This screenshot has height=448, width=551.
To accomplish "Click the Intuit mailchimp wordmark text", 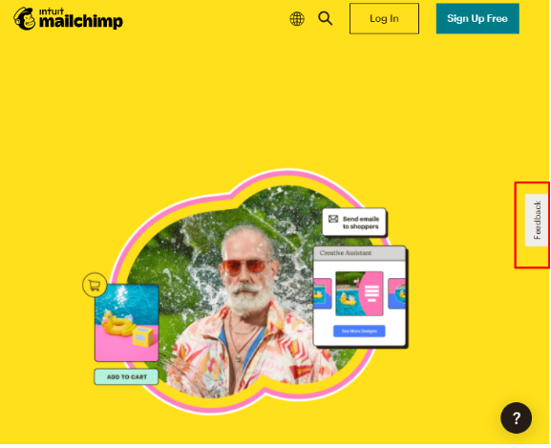I will (x=80, y=18).
